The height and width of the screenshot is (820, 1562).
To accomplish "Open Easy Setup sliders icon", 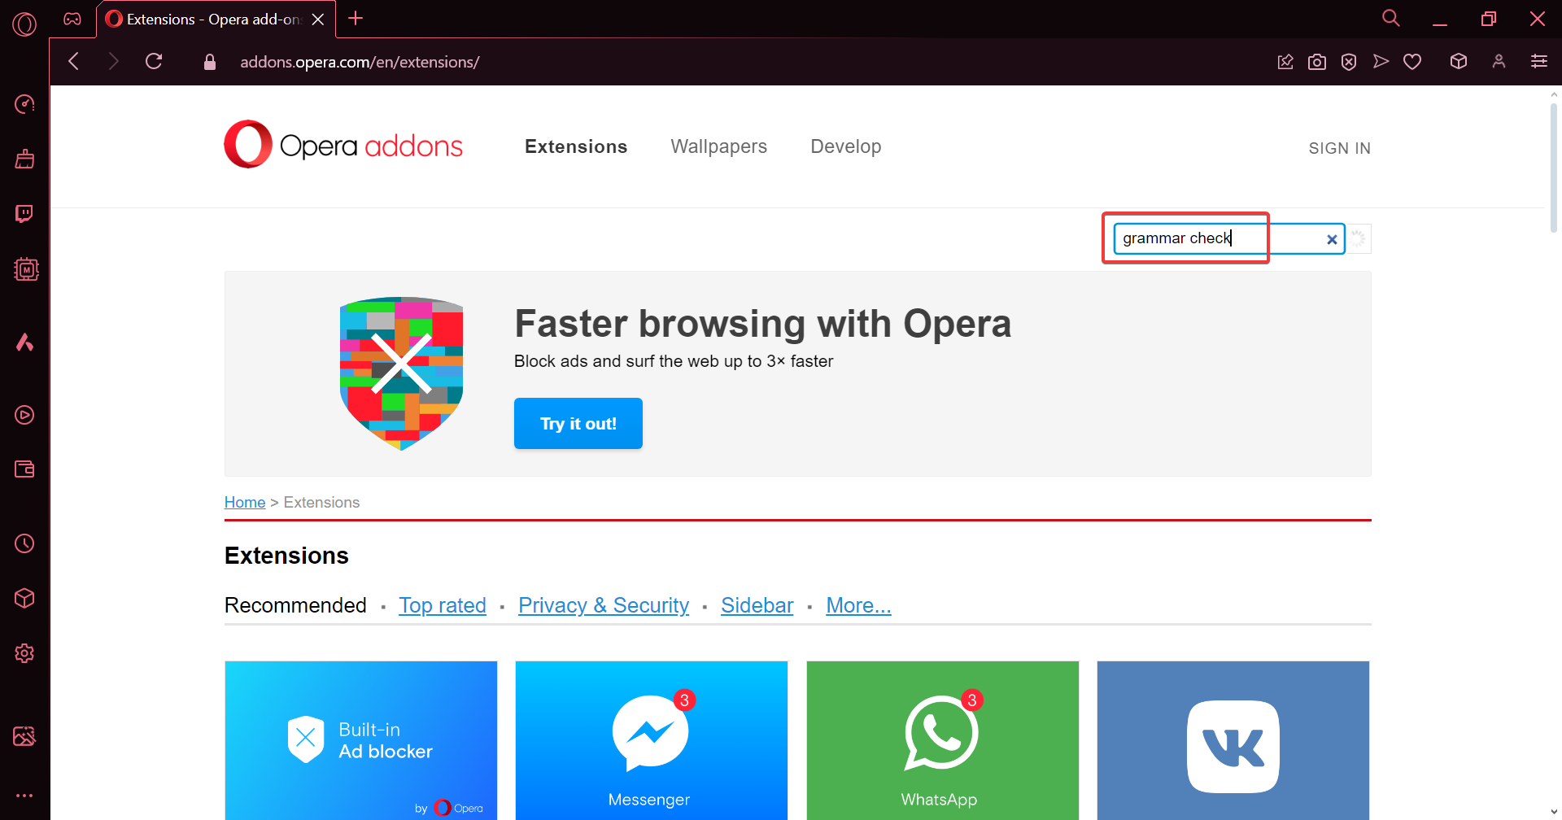I will 1539,61.
